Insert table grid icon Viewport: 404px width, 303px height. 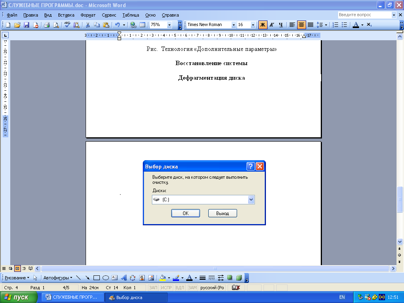(142, 25)
